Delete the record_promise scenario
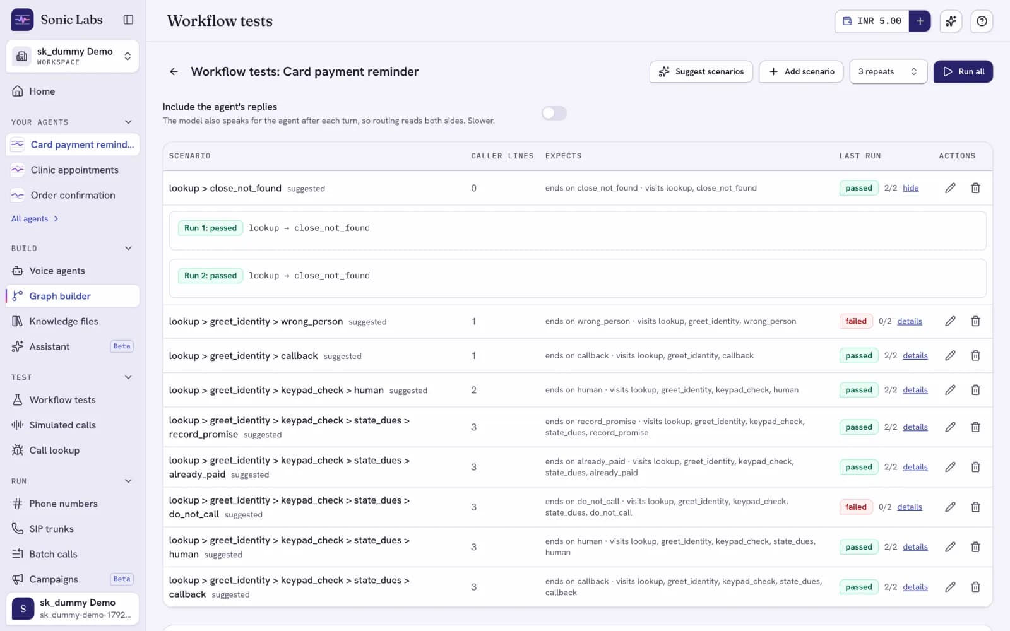Viewport: 1010px width, 631px height. (x=975, y=427)
